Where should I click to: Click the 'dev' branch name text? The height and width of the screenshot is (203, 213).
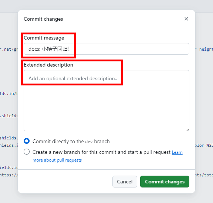[89, 142]
